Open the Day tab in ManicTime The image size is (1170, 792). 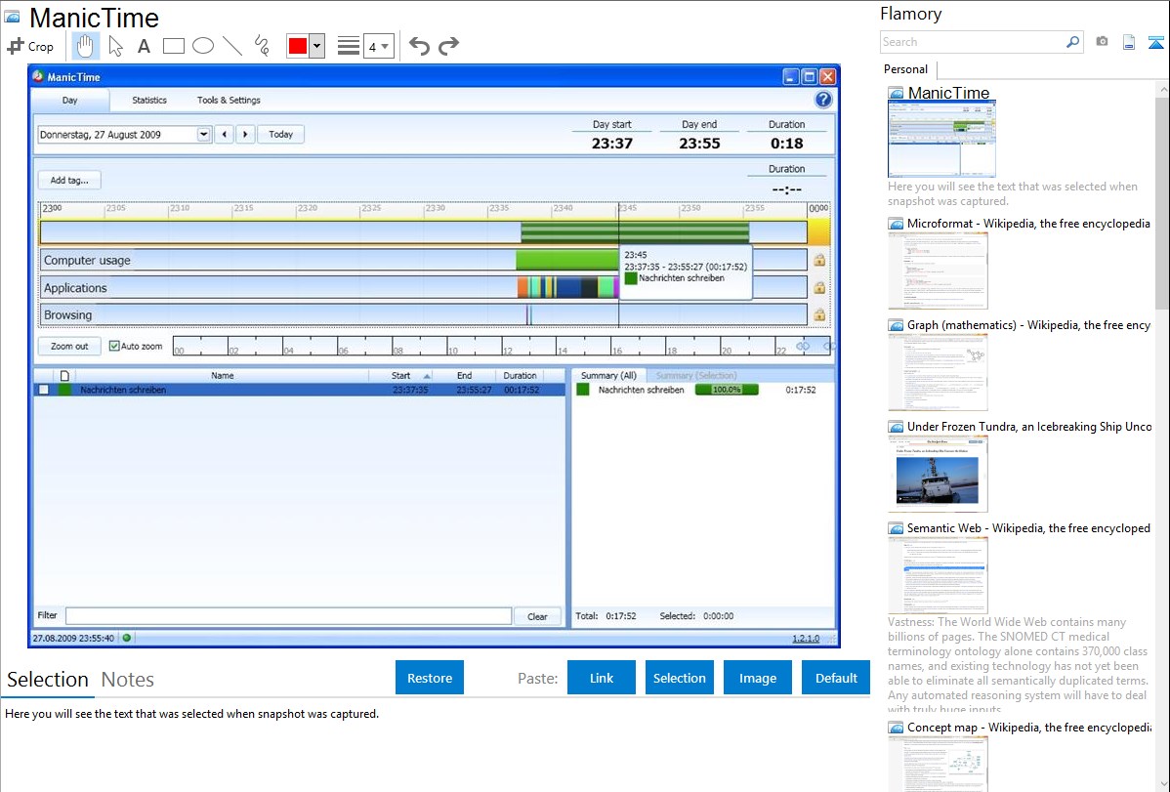(x=70, y=100)
